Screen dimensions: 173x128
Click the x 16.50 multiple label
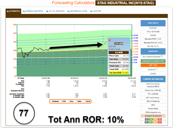[x=135, y=46]
